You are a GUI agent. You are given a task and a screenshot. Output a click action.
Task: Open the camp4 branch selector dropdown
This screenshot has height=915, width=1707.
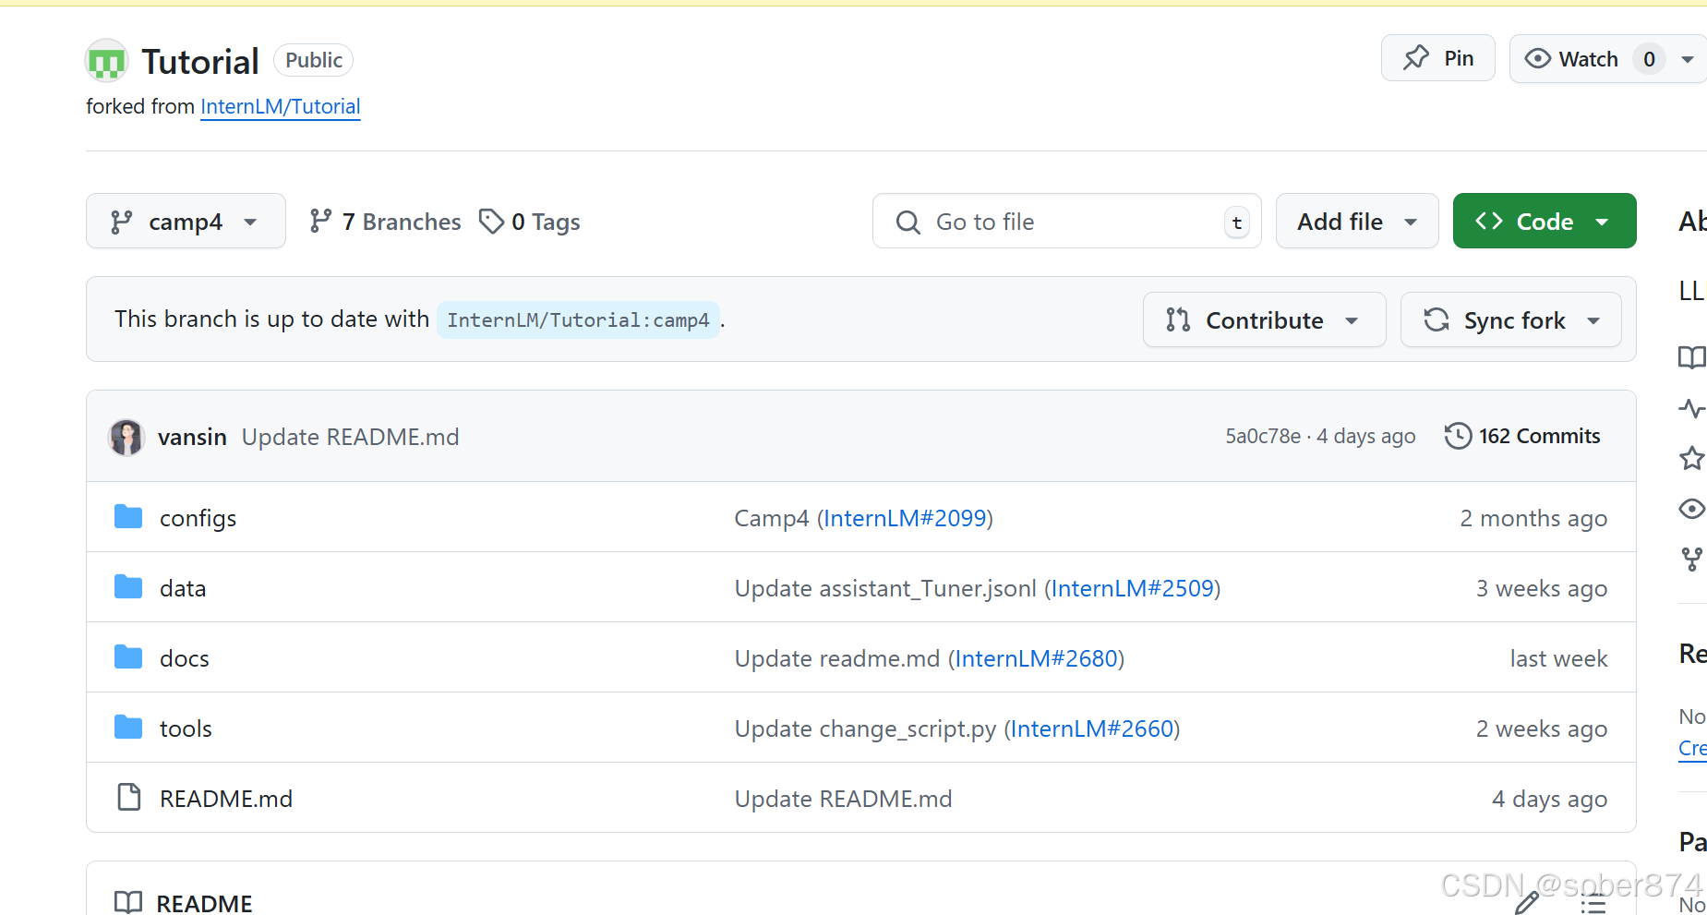tap(186, 221)
